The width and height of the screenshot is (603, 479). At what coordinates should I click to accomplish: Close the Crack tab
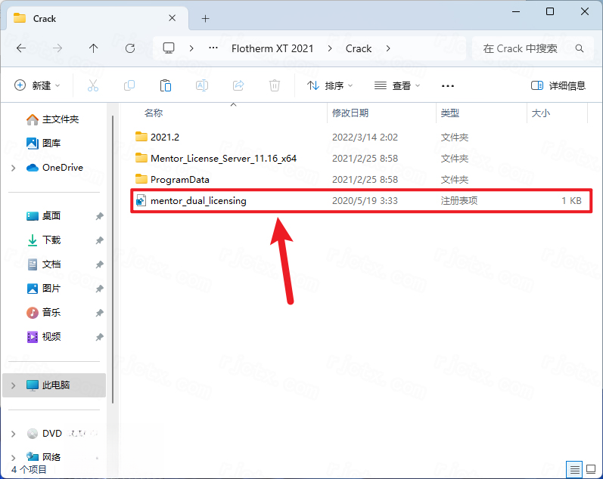173,18
